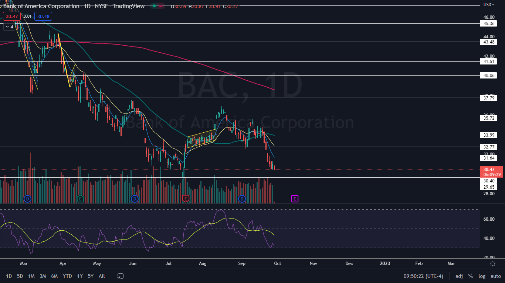Click the 46.00 price scale label
This screenshot has width=505, height=283.
[489, 17]
